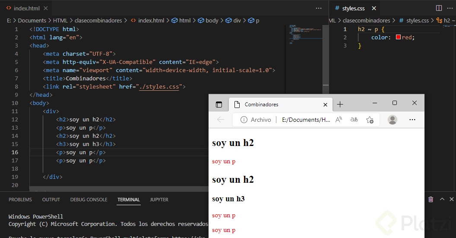Close the browser window
Viewport: 456px width, 238px height.
(x=415, y=103)
